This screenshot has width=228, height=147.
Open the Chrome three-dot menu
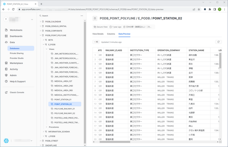tap(224, 9)
